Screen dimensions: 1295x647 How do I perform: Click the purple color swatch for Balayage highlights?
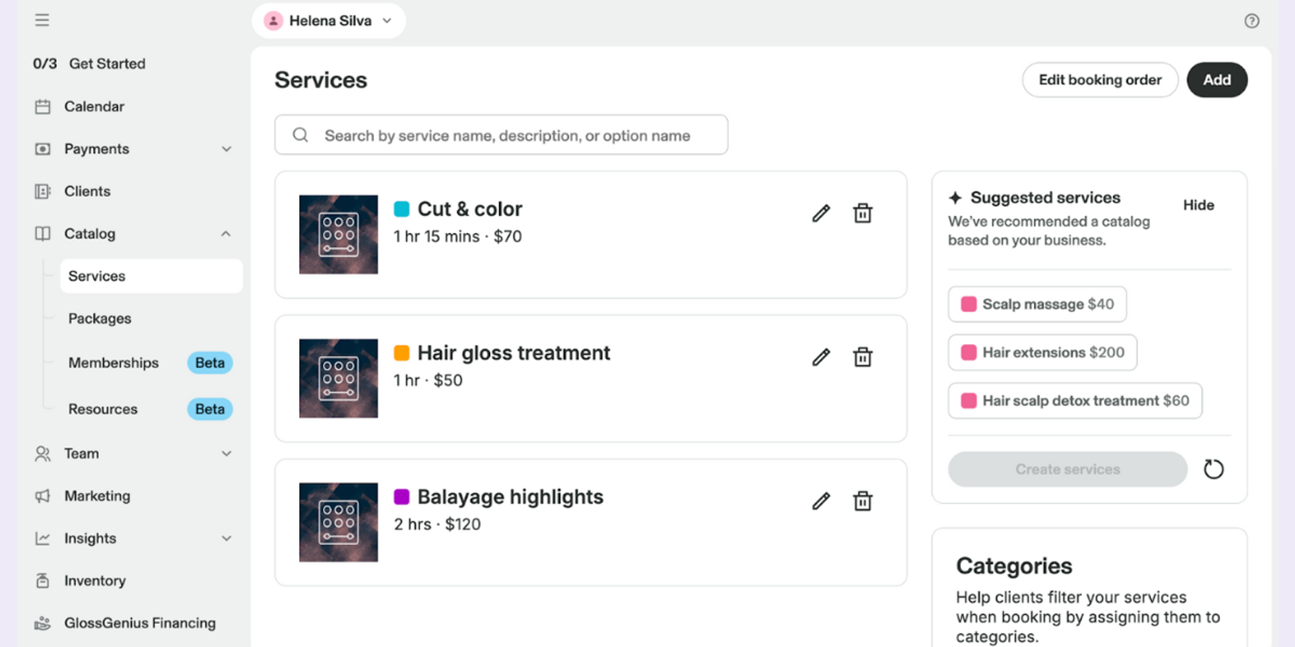coord(402,496)
